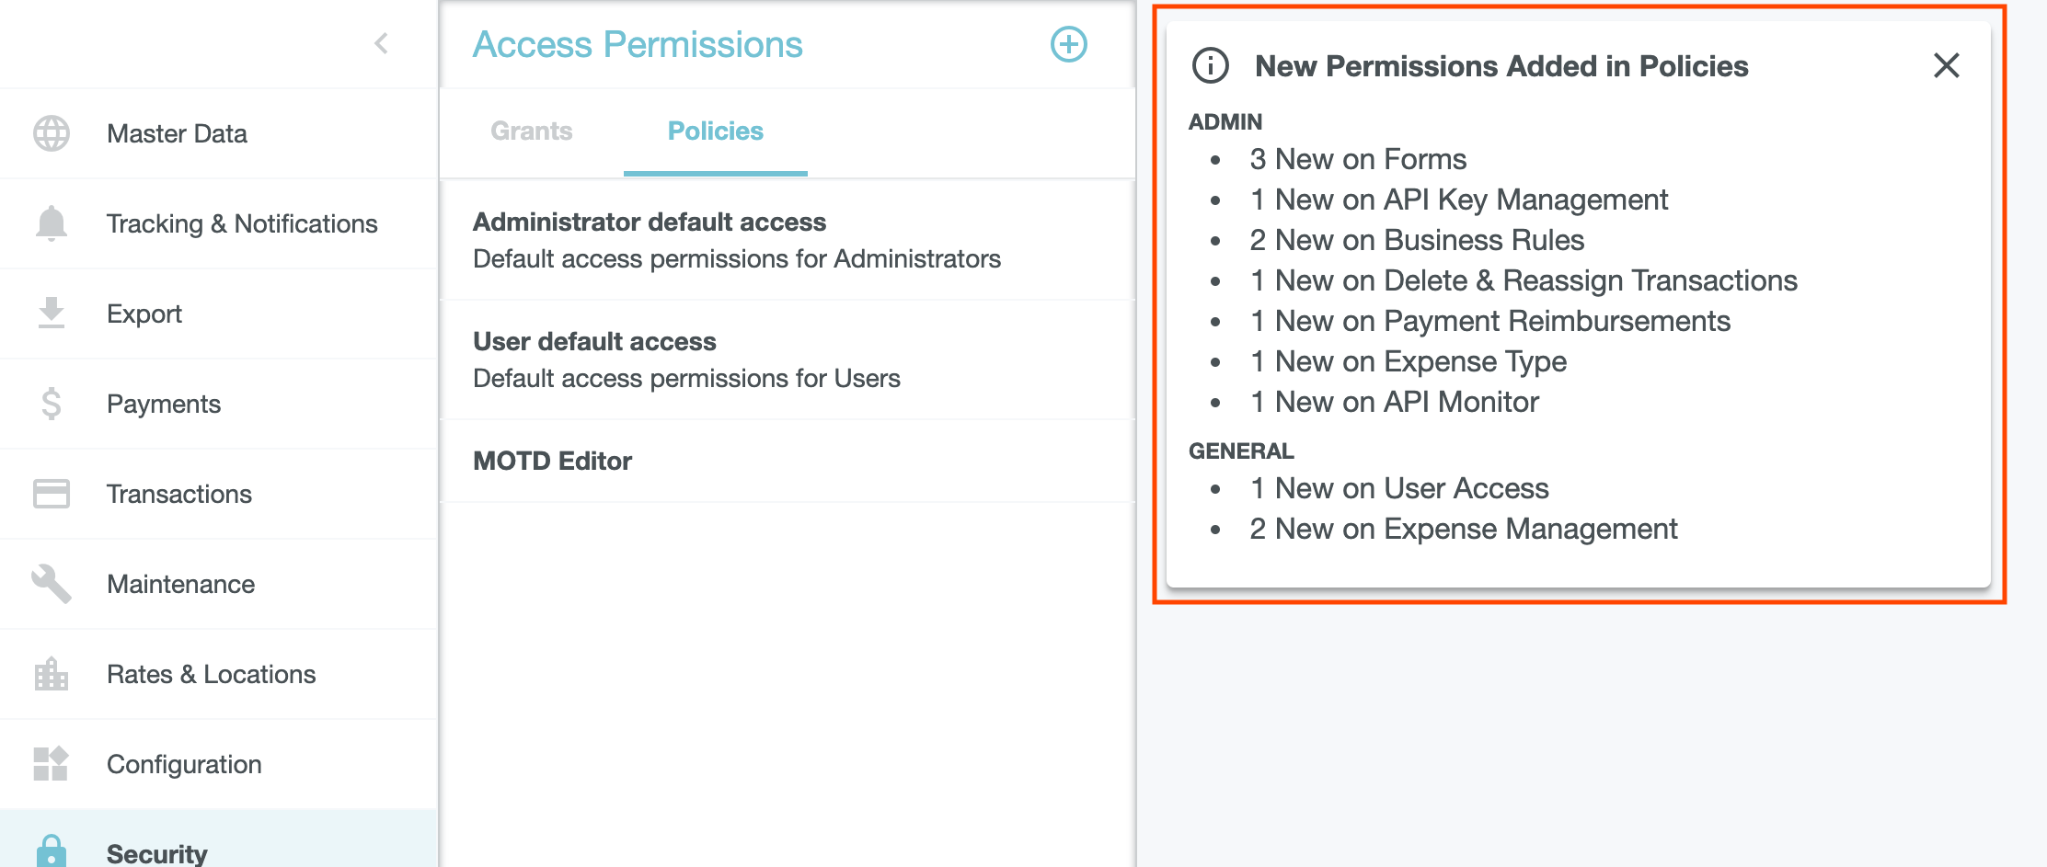Click the Transactions card icon
The image size is (2047, 867).
[x=52, y=494]
